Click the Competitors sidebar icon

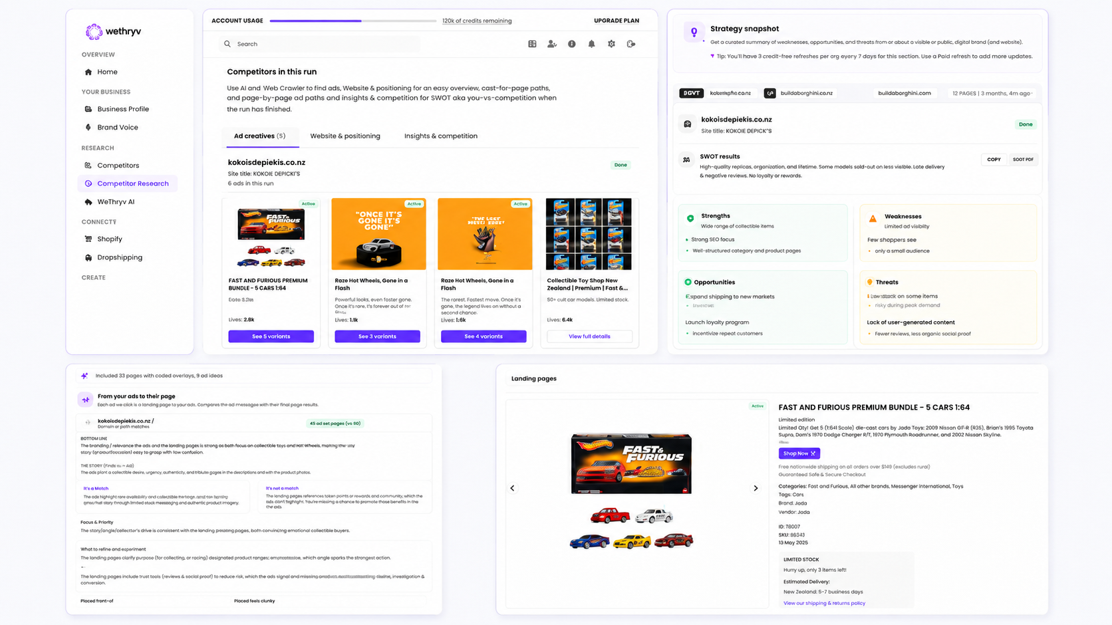[x=88, y=166]
